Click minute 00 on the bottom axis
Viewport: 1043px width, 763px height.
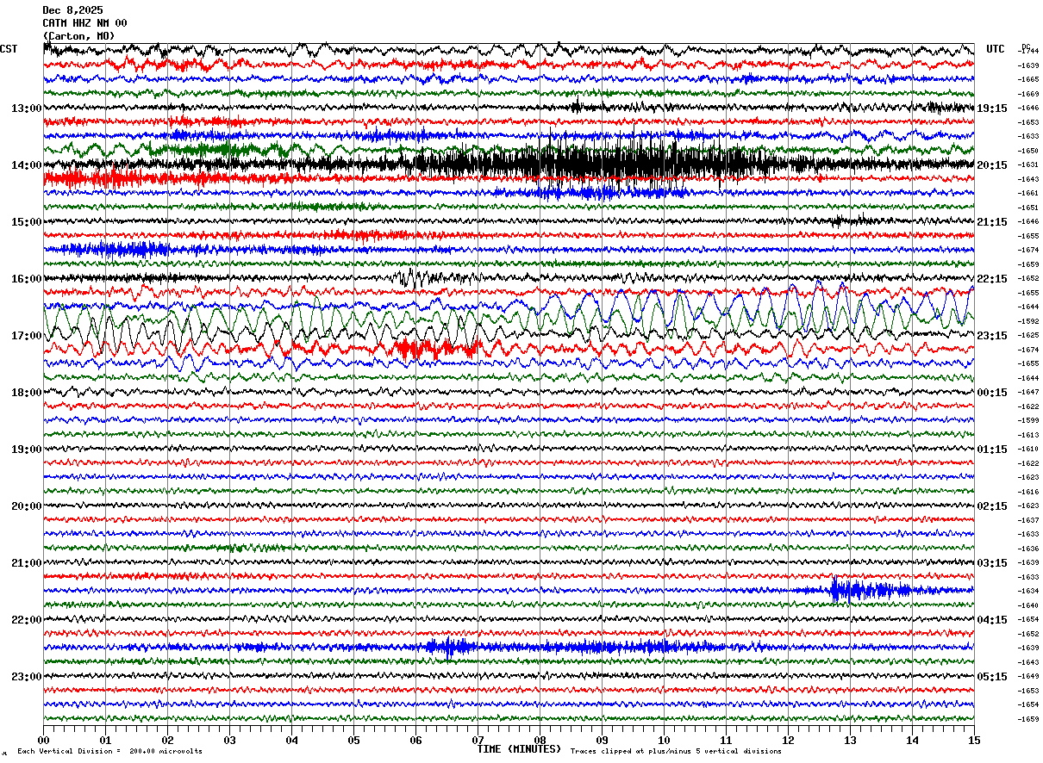click(43, 740)
